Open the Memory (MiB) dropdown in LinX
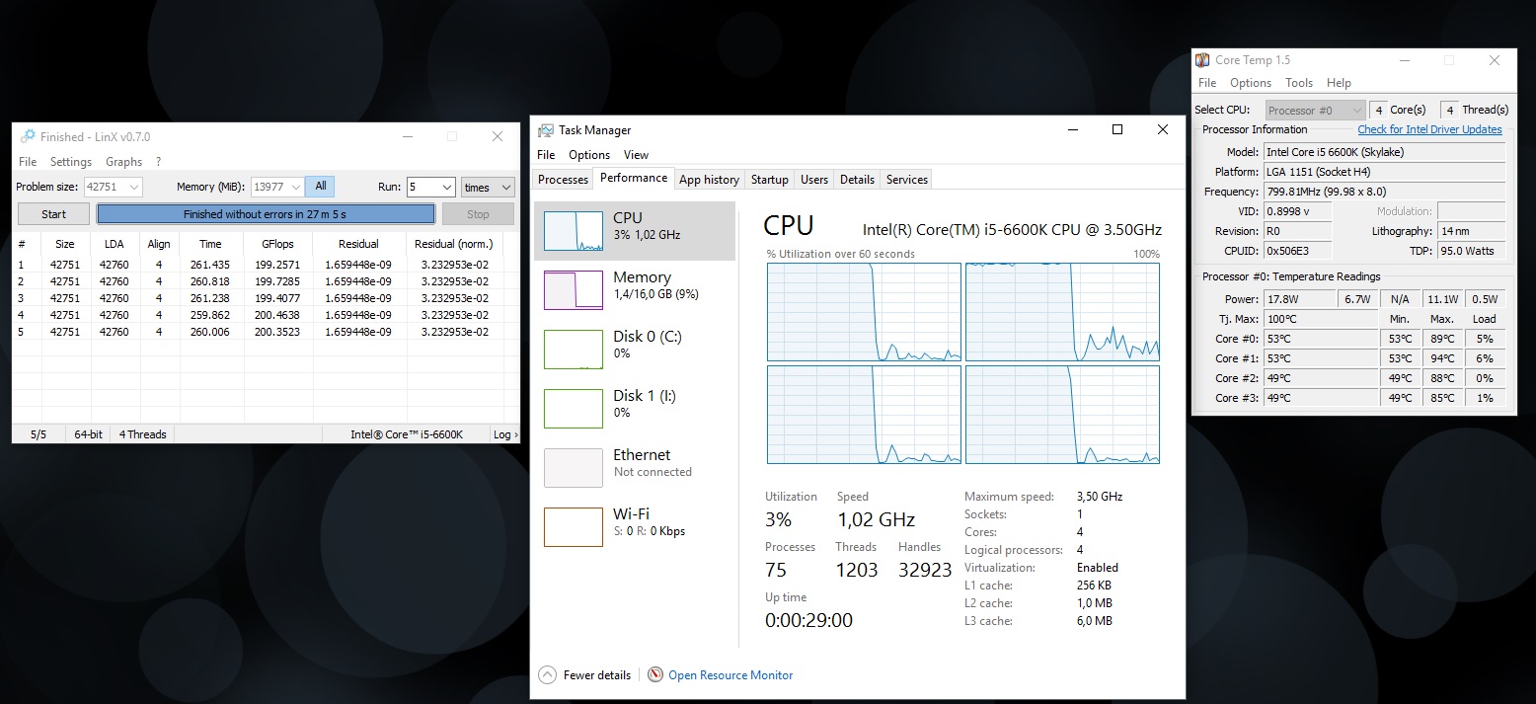1536x704 pixels. 297,188
